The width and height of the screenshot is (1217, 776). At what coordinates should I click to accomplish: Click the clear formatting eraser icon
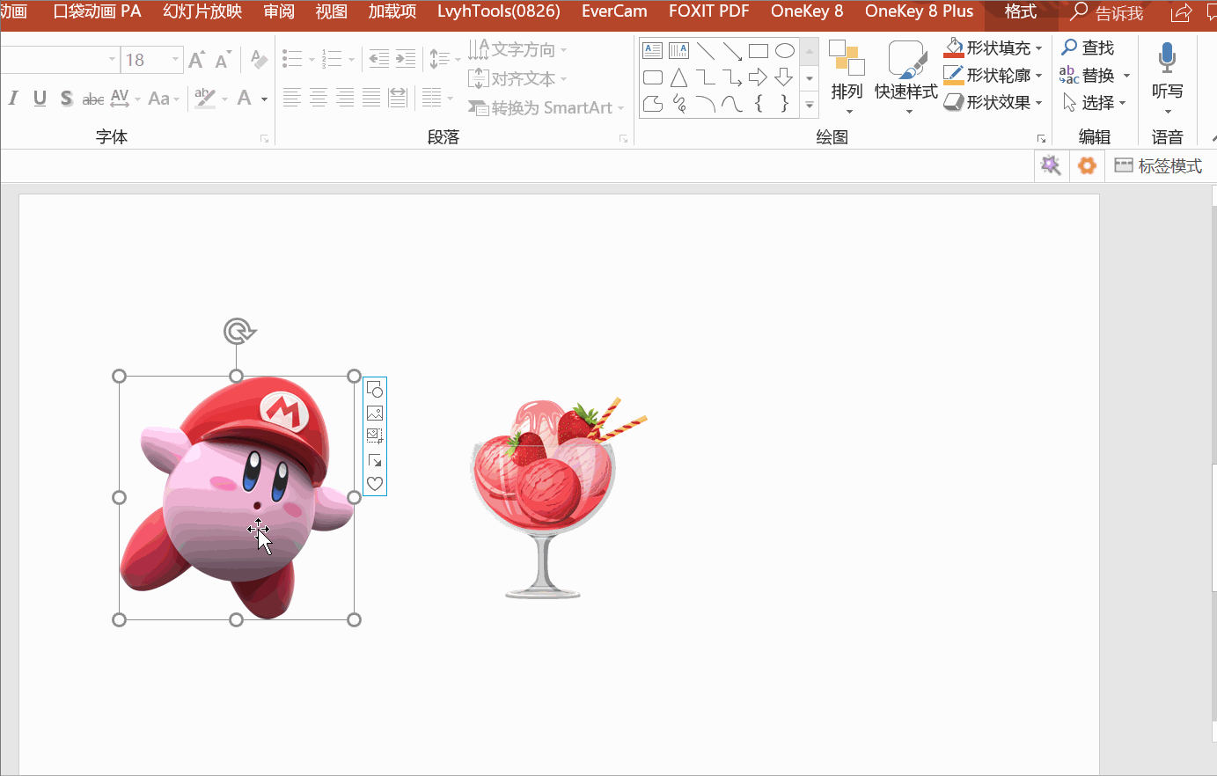point(259,59)
